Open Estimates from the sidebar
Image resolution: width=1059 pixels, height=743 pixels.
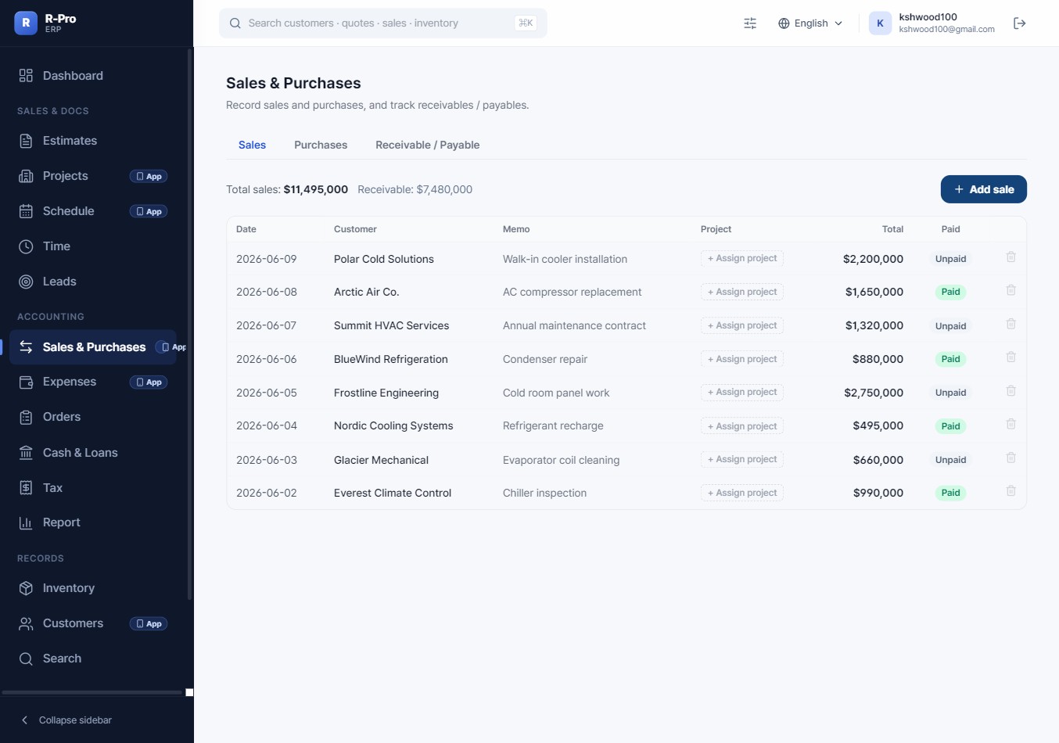[93, 141]
